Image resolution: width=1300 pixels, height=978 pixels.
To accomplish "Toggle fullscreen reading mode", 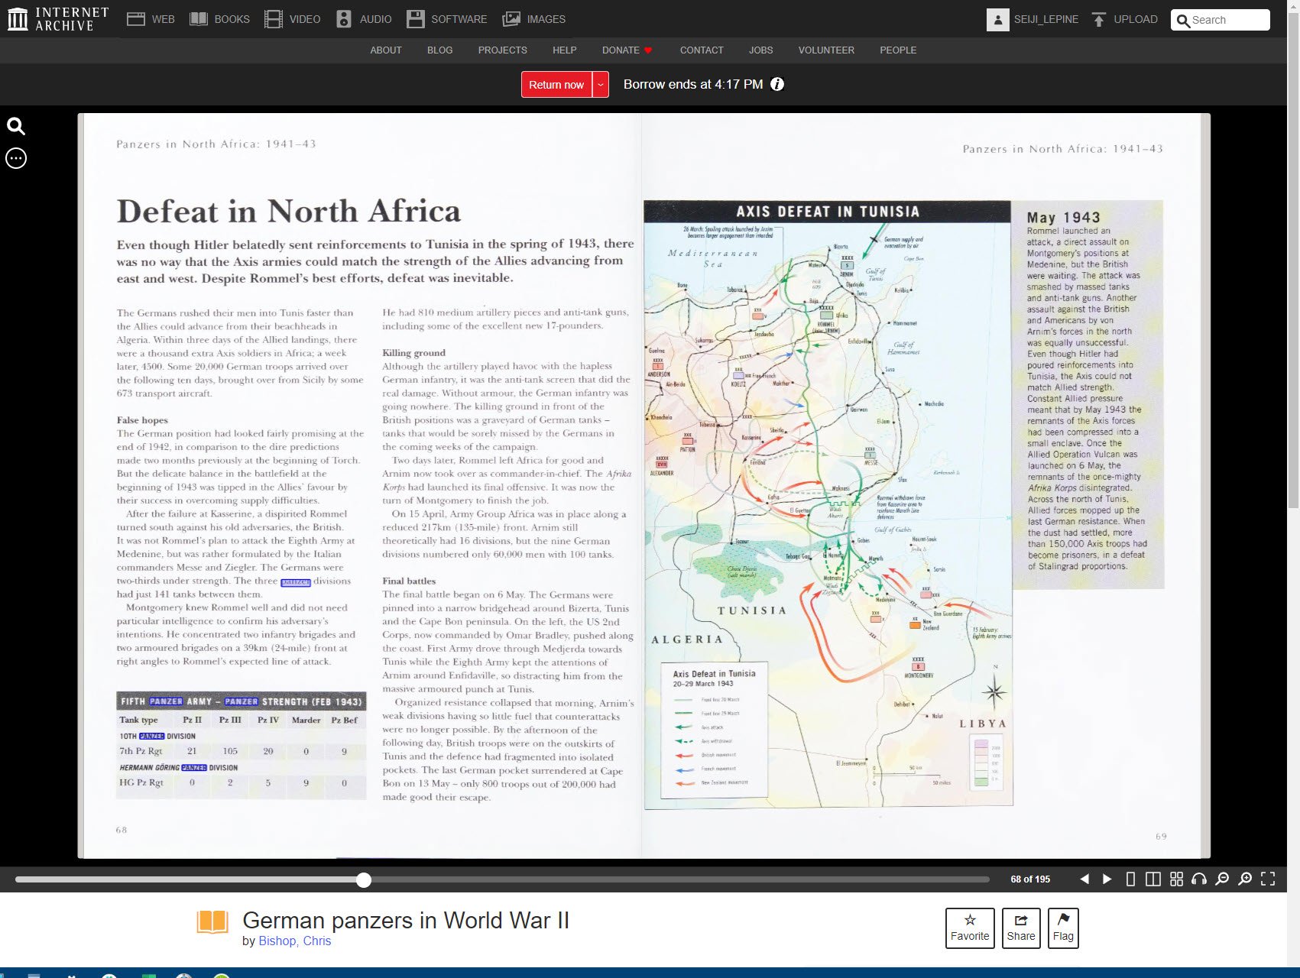I will pos(1268,879).
